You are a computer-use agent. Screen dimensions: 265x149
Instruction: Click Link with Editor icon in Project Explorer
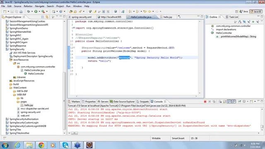coord(47,17)
